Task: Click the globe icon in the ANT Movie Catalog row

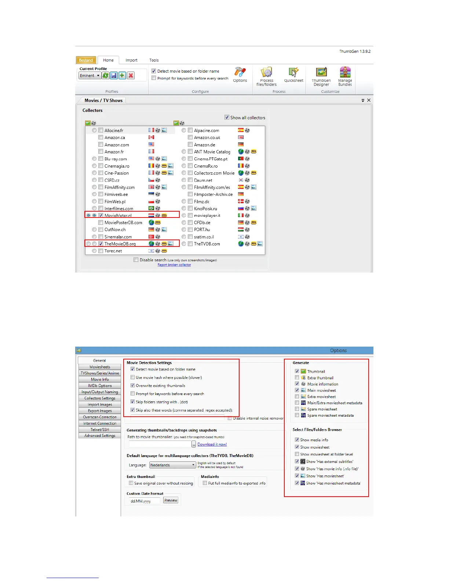Action: (x=241, y=151)
